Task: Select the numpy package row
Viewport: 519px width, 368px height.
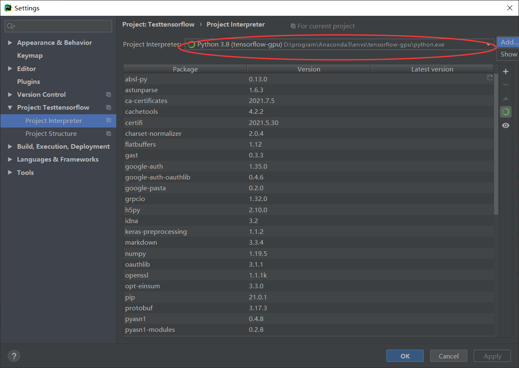Action: click(308, 254)
